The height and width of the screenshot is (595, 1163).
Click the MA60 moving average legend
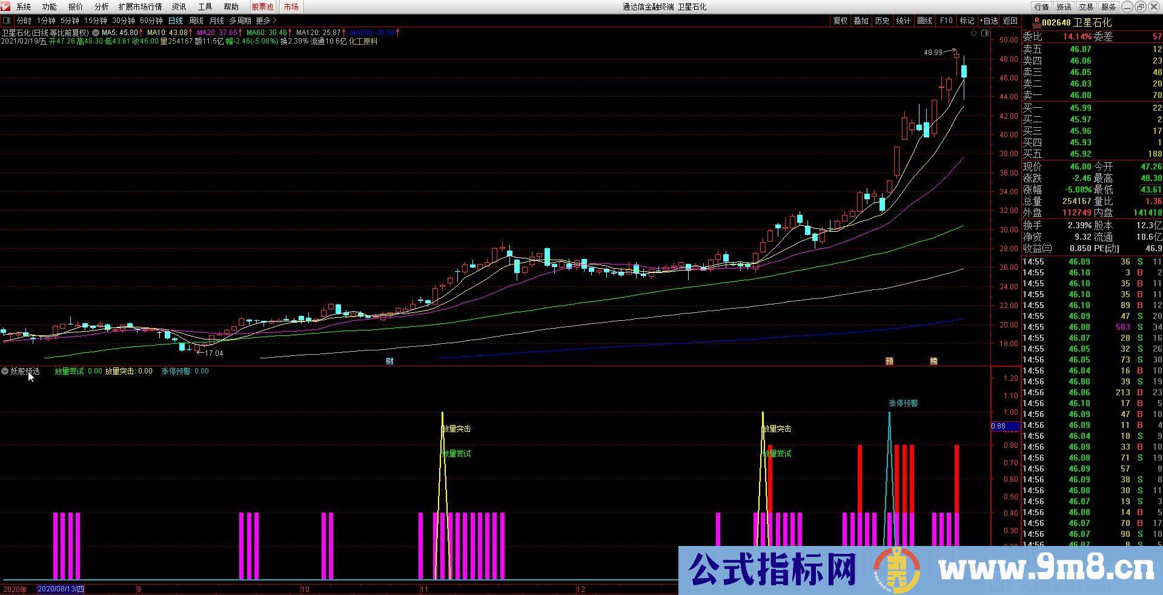coord(269,33)
